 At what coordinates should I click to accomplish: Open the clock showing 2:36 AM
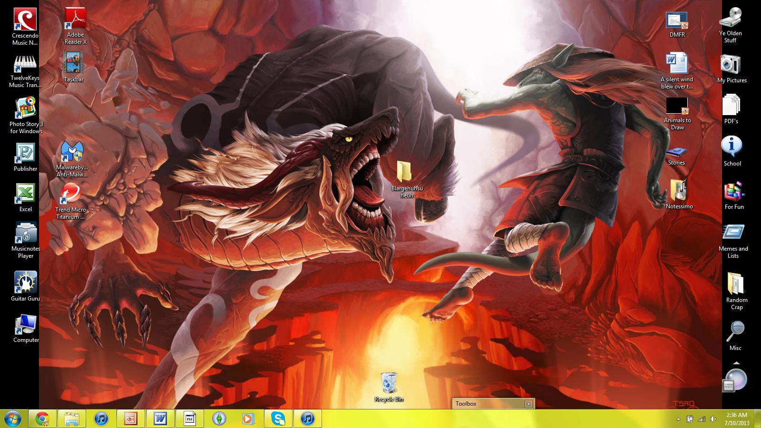point(736,418)
